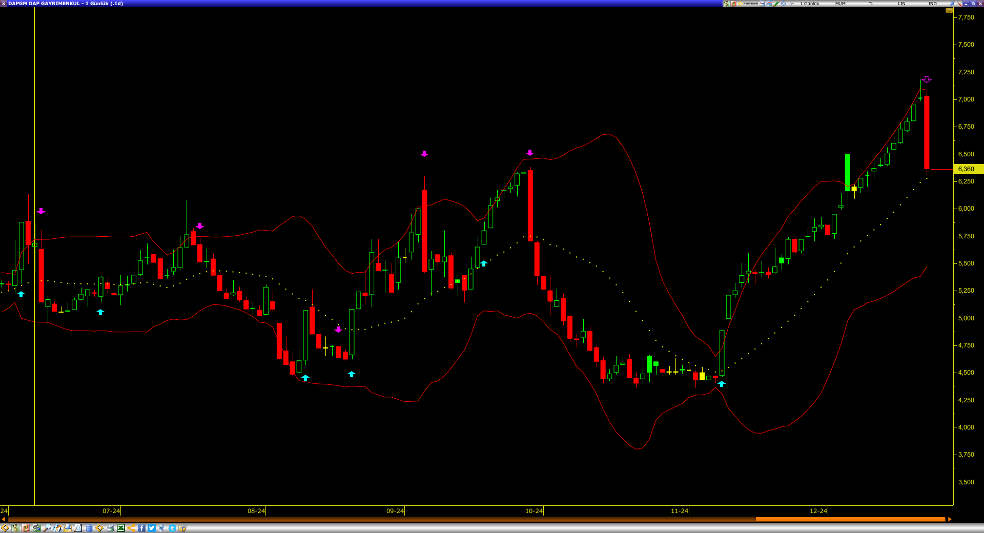Click the orange share icon
This screenshot has width=984, height=533.
[131, 528]
